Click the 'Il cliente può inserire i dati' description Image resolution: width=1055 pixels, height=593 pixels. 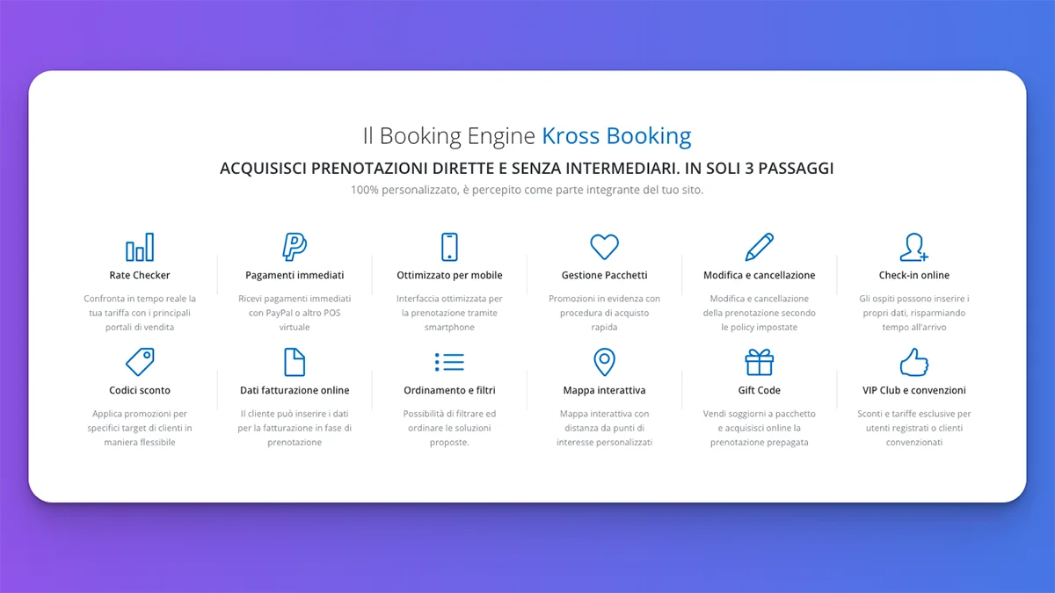tap(295, 428)
